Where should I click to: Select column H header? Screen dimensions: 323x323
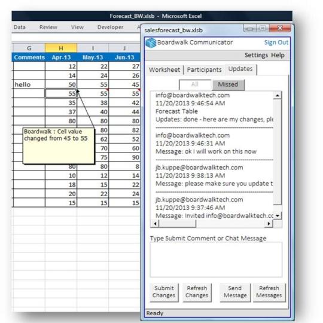click(61, 48)
